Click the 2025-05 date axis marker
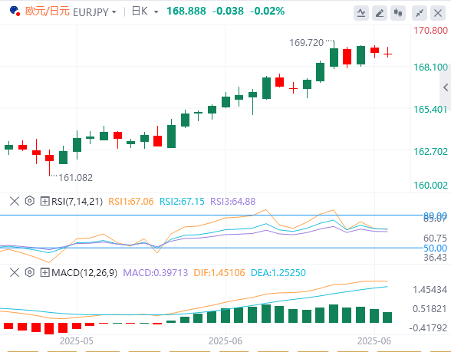451x352 pixels. tap(77, 341)
